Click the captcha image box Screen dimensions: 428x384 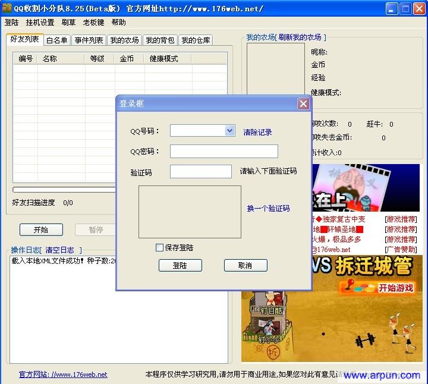pyautogui.click(x=190, y=212)
